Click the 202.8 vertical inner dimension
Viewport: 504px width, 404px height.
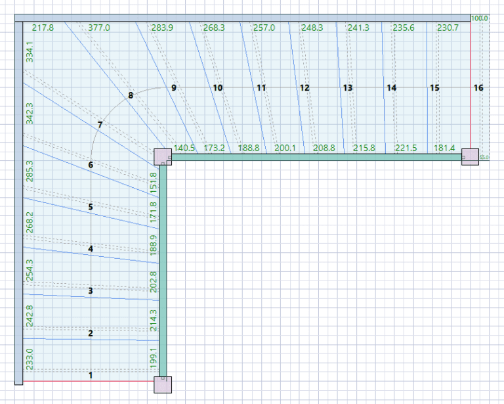click(154, 282)
